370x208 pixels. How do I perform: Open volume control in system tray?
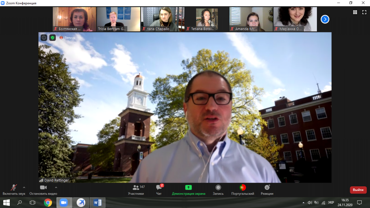pyautogui.click(x=310, y=203)
